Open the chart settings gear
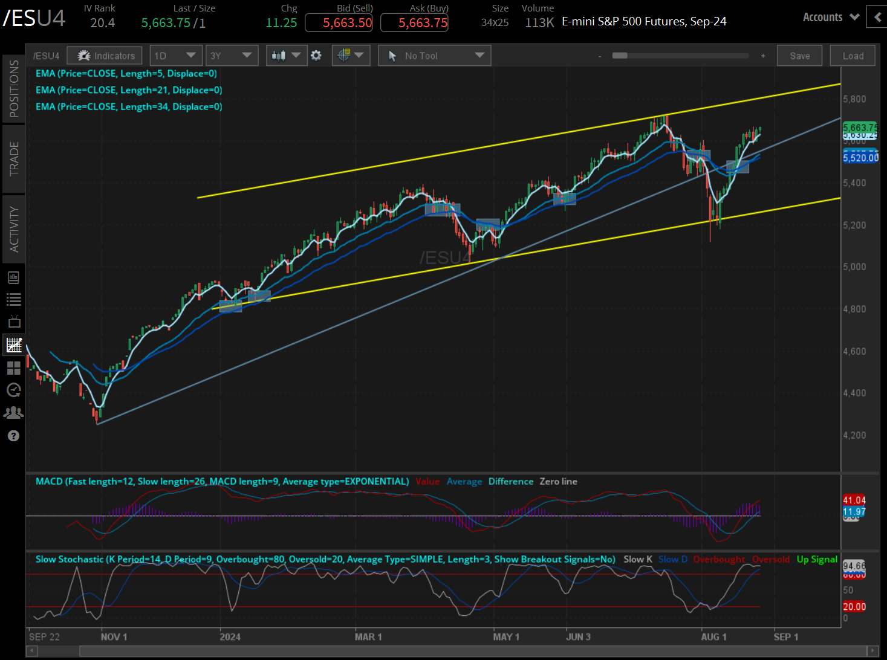The height and width of the screenshot is (660, 887). click(x=316, y=55)
